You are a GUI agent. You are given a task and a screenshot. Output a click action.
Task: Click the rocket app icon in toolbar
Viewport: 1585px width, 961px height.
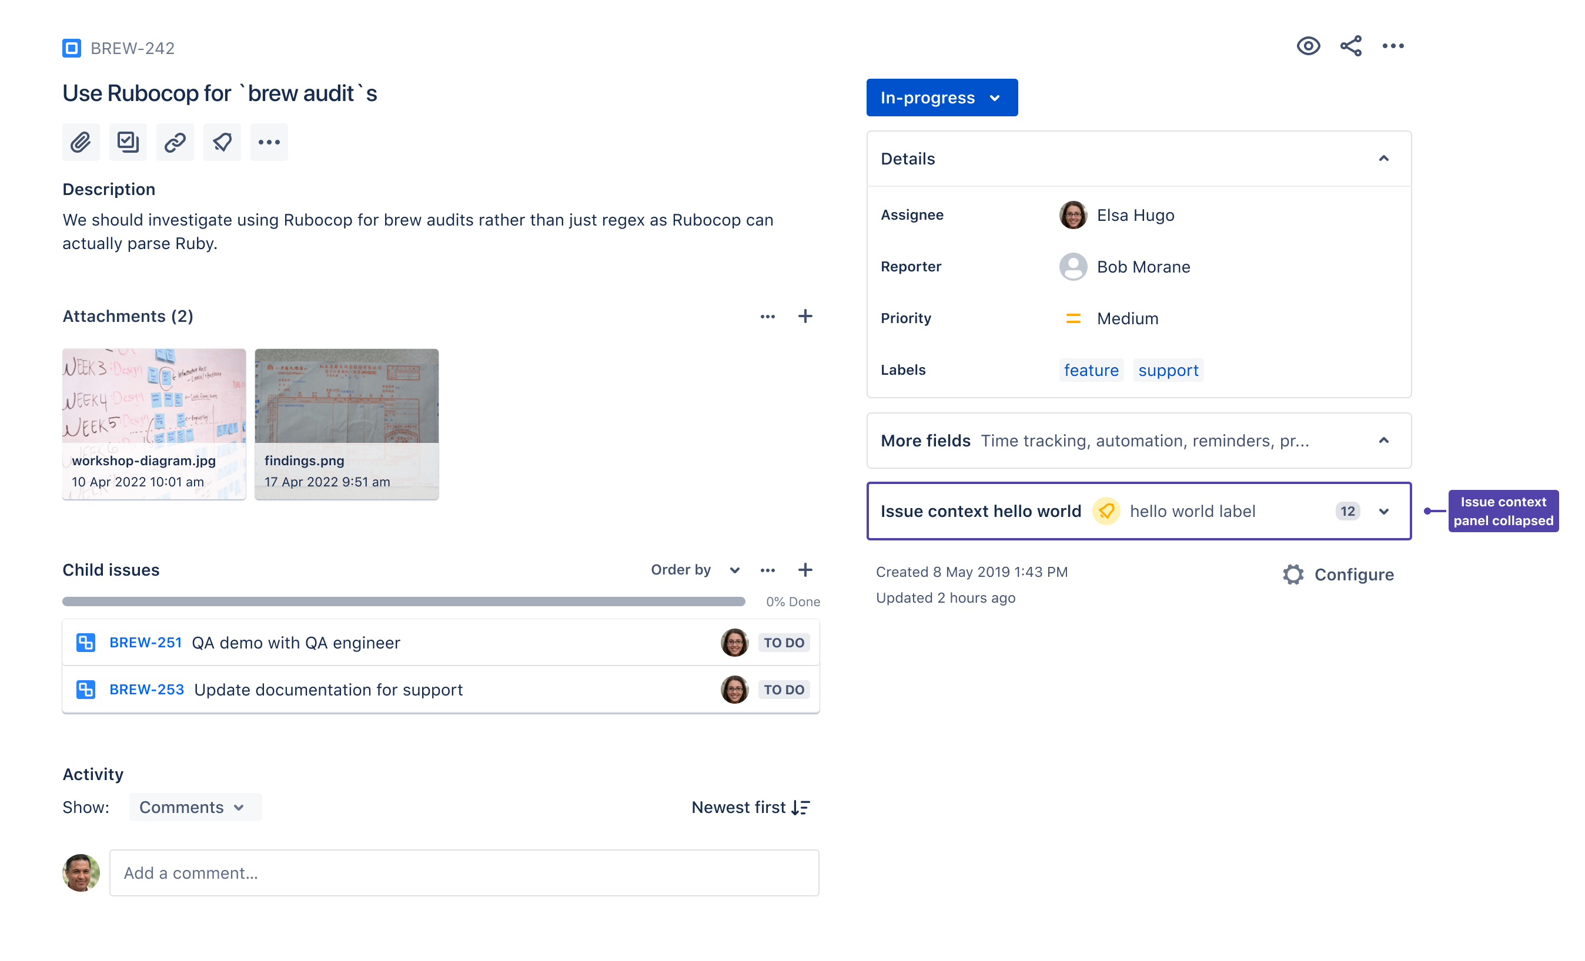click(x=222, y=142)
